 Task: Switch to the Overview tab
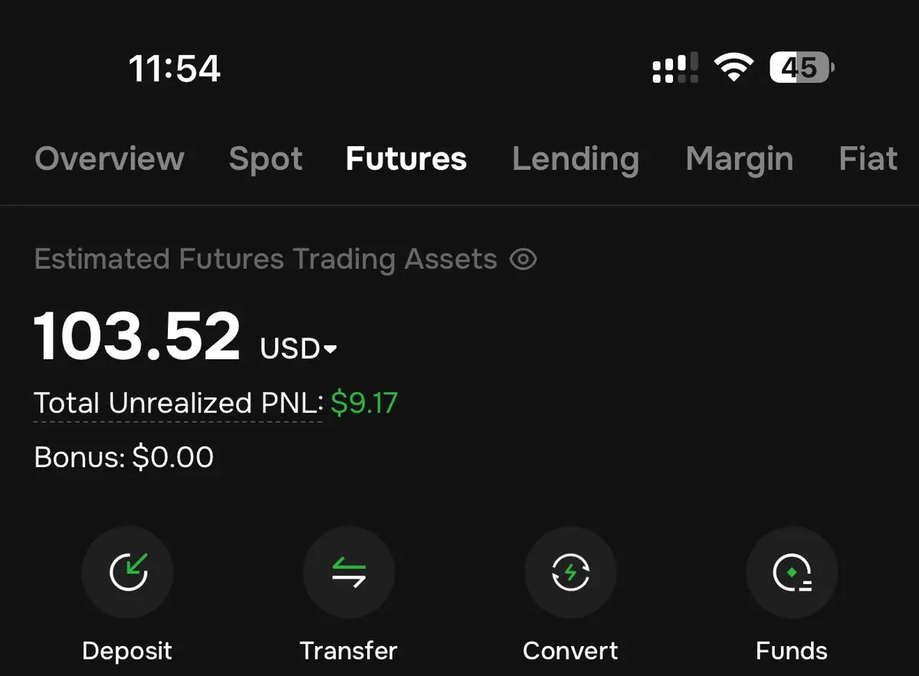[110, 158]
